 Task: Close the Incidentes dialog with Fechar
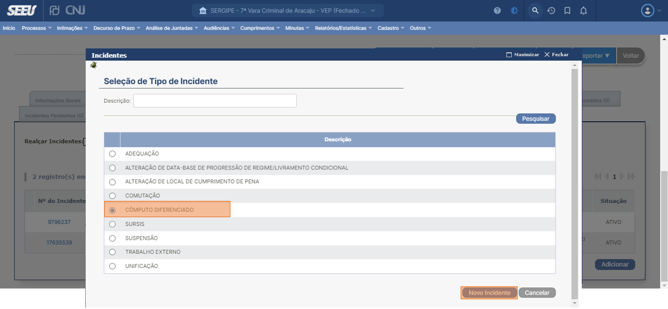[556, 54]
